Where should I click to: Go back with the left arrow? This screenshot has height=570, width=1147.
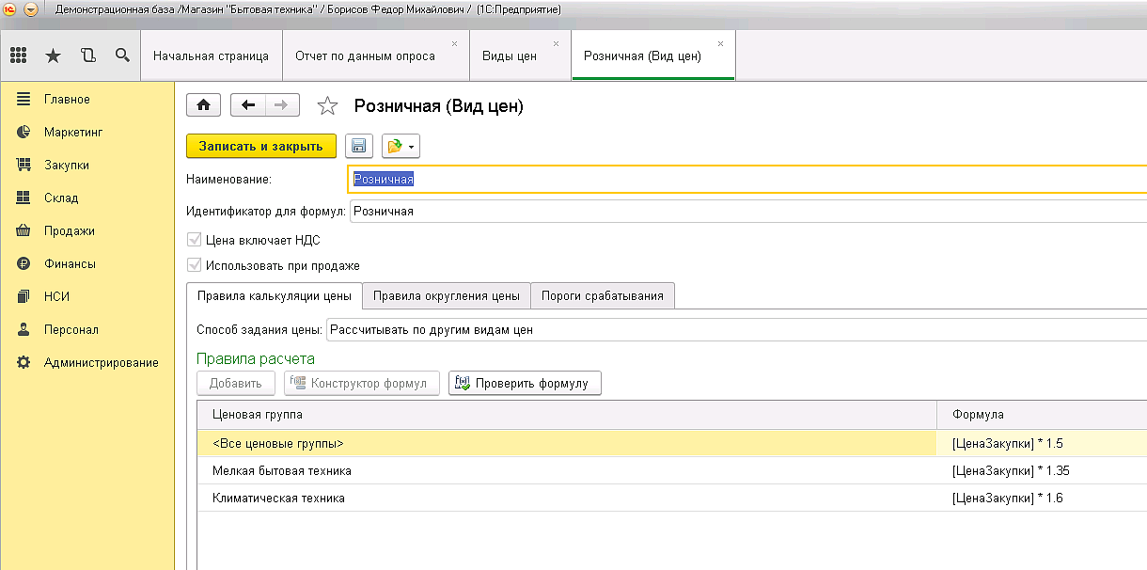(248, 105)
